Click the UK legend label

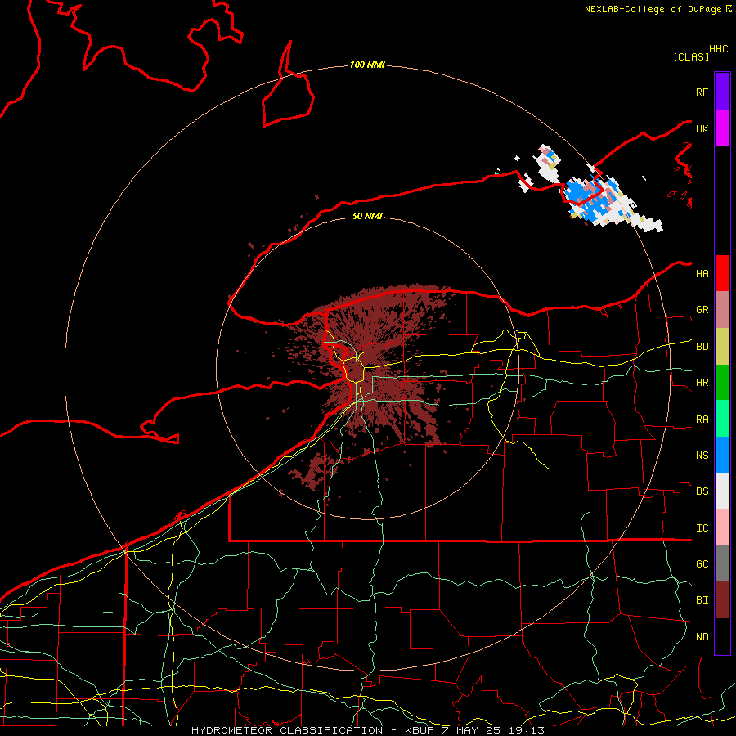(702, 128)
